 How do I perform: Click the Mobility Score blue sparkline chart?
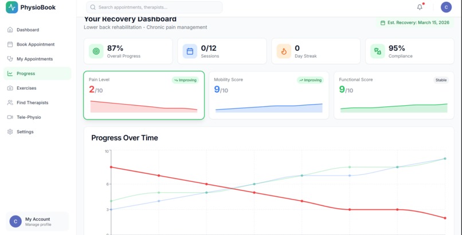pos(269,108)
